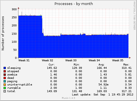Click the 'Avg:' column header

pyautogui.click(x=101, y=65)
